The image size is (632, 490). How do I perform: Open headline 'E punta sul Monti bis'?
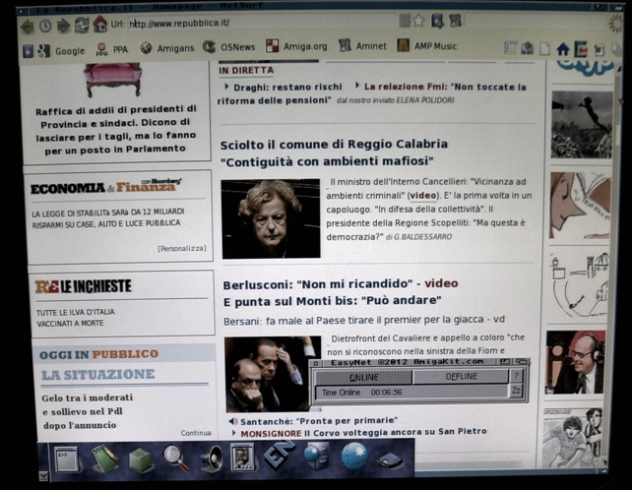click(x=332, y=301)
